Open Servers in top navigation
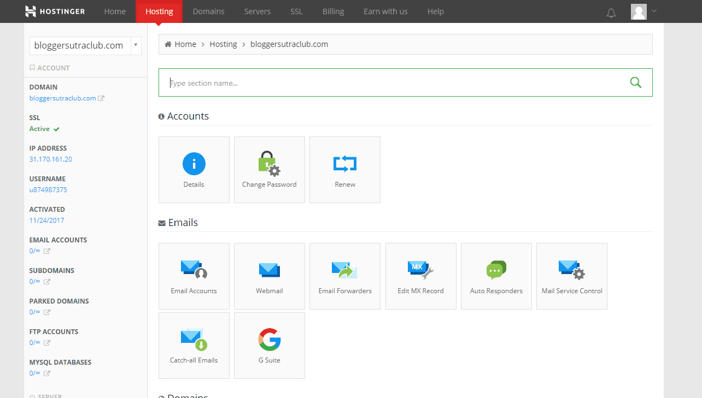This screenshot has width=702, height=398. pyautogui.click(x=258, y=11)
